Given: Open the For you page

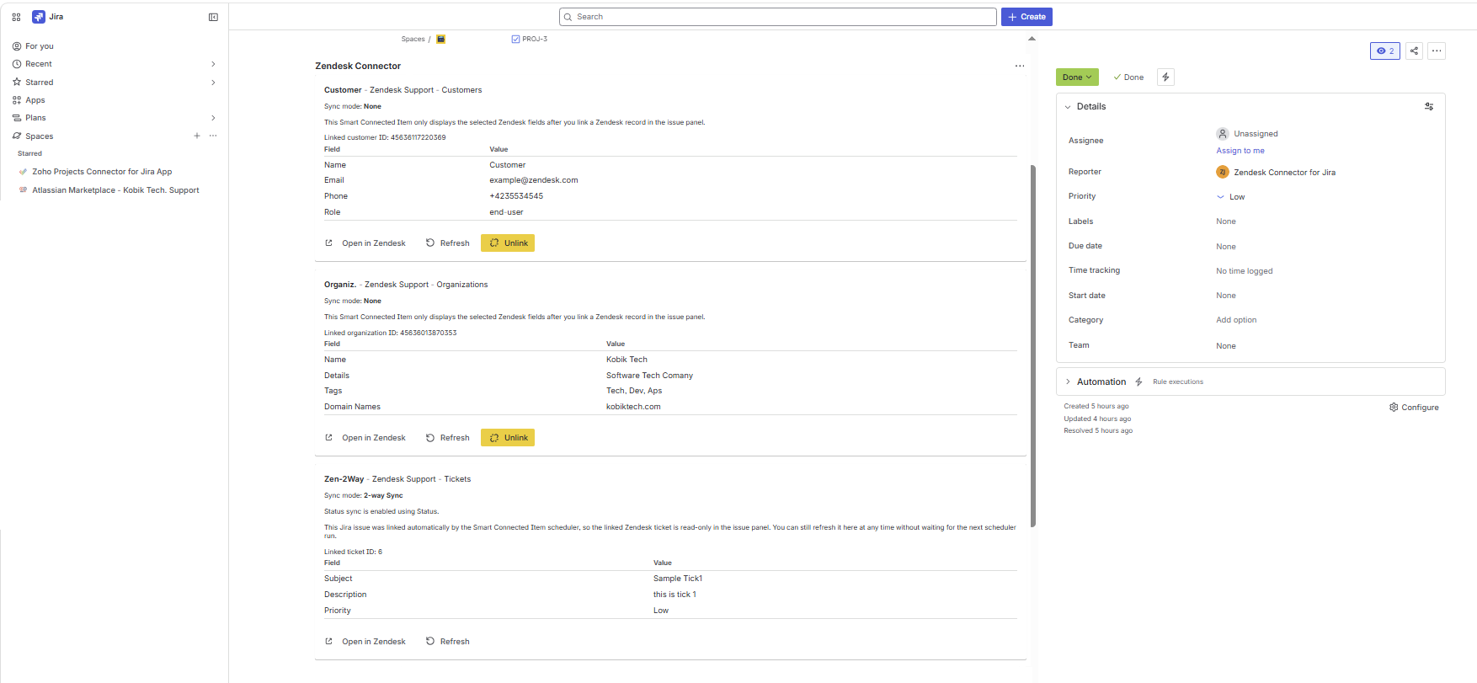Looking at the screenshot, I should [39, 46].
